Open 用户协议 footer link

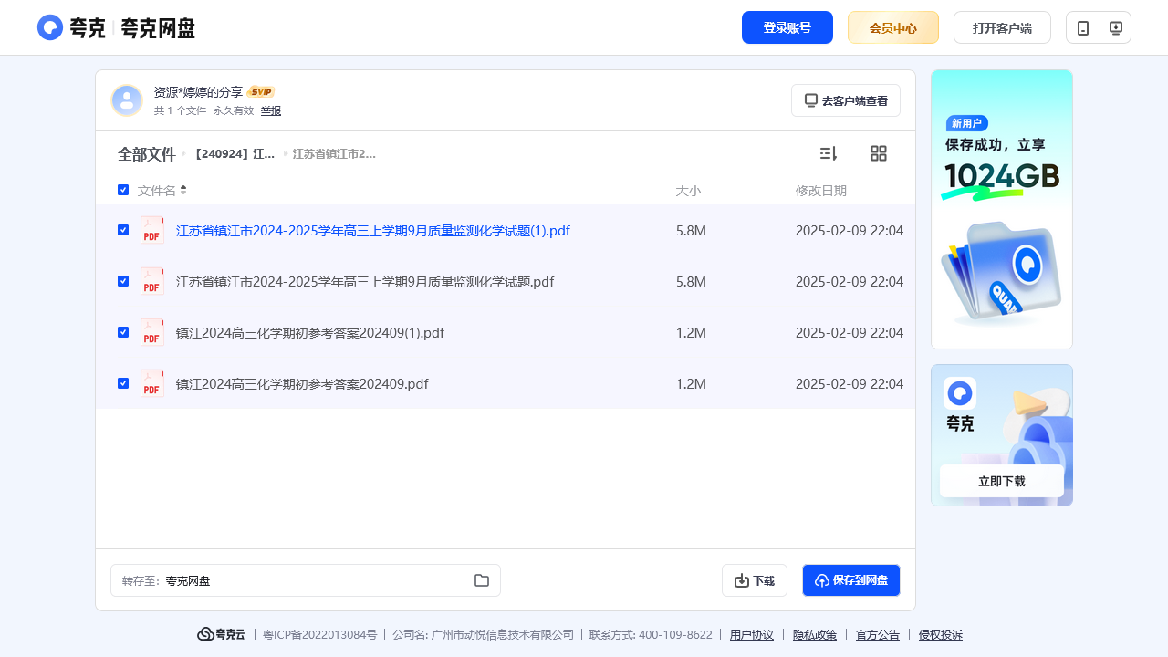pos(752,635)
